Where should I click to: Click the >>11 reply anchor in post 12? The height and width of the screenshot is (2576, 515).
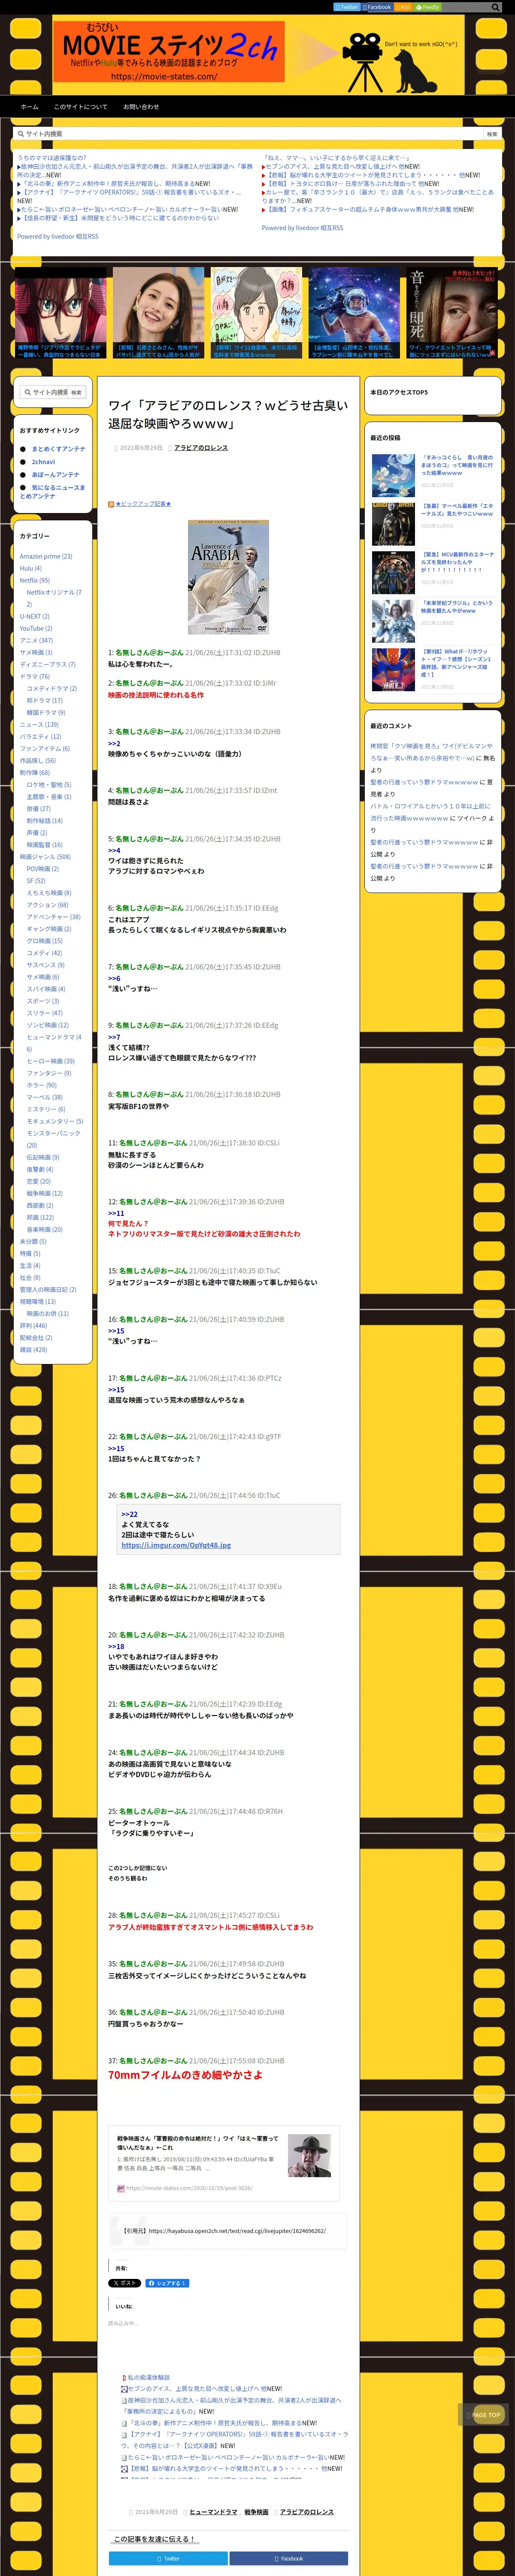(x=116, y=1213)
